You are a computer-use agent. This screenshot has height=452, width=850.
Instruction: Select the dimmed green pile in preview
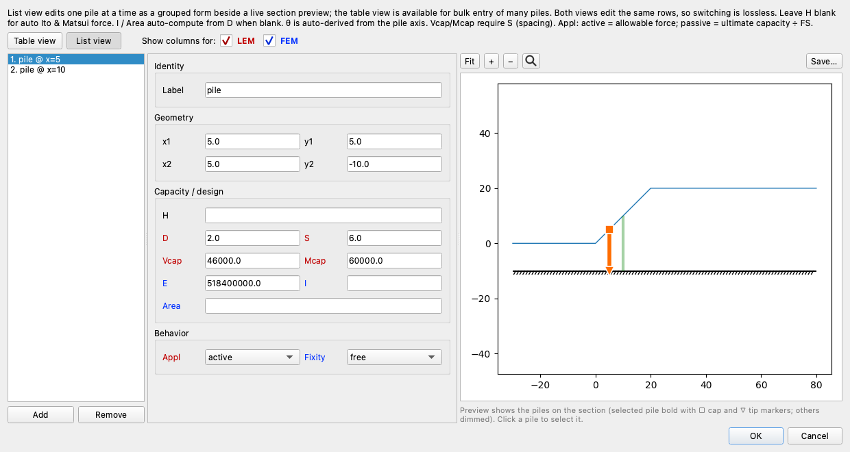(x=623, y=243)
